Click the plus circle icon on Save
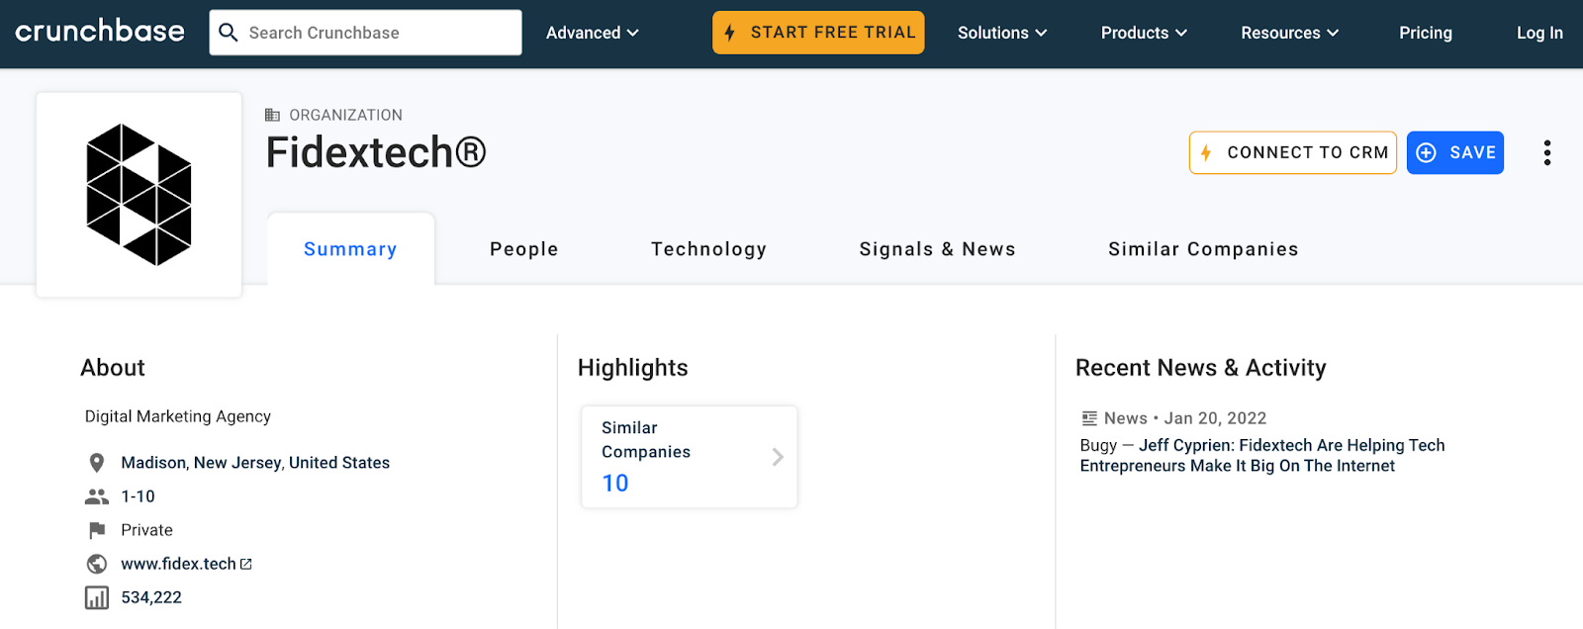This screenshot has width=1583, height=629. 1427,152
